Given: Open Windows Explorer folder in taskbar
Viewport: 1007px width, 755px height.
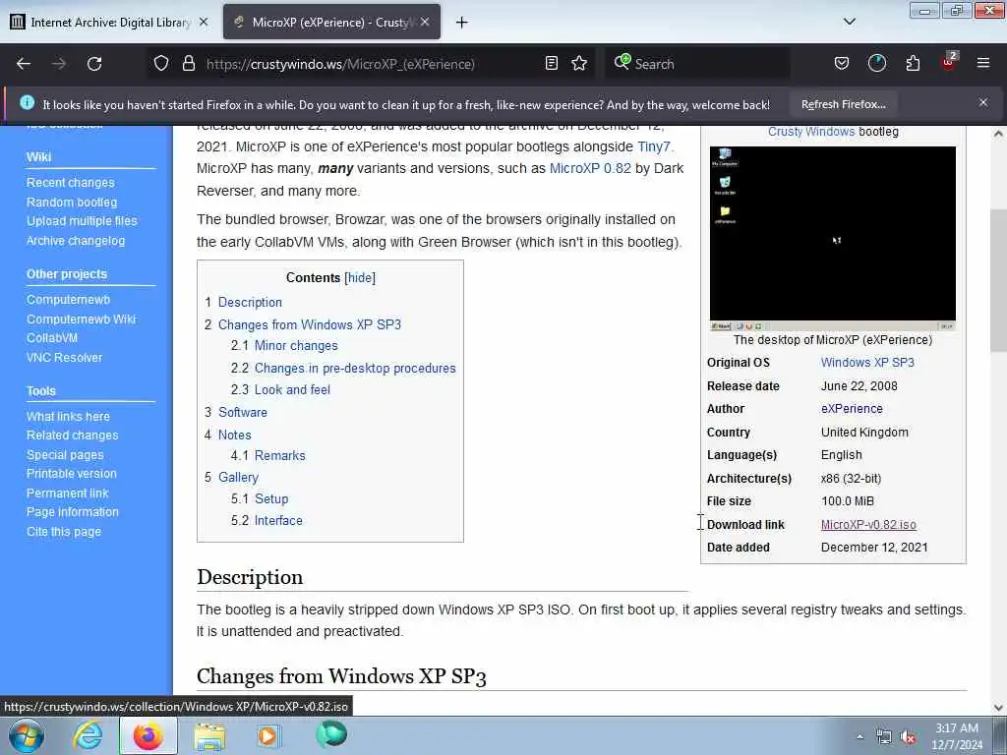Looking at the screenshot, I should (x=209, y=735).
